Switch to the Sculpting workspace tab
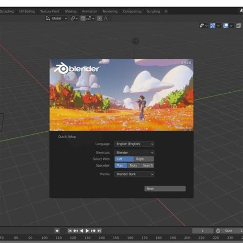The image size is (243, 243). tap(7, 11)
